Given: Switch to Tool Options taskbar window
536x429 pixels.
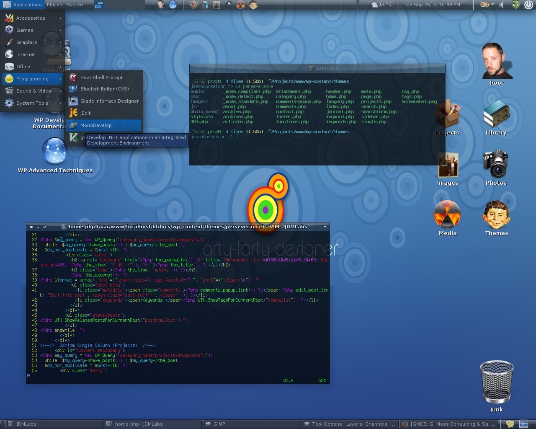Looking at the screenshot, I should 350,424.
